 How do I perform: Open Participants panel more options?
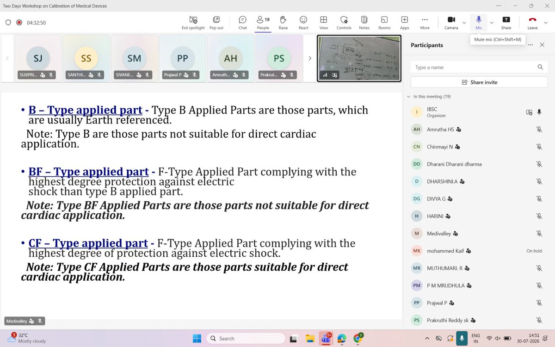tap(530, 45)
